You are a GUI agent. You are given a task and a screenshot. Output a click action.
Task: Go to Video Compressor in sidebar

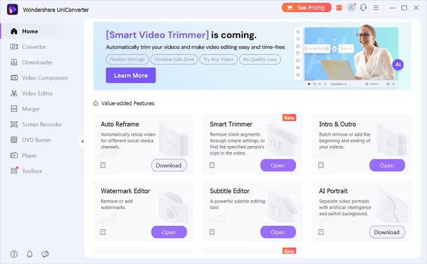coord(45,78)
